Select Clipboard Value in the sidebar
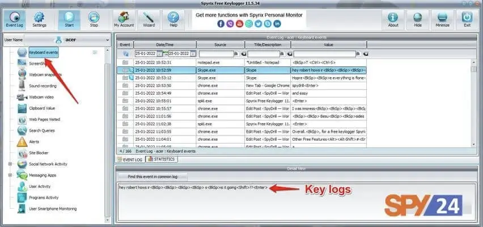483x227 pixels. coord(42,108)
